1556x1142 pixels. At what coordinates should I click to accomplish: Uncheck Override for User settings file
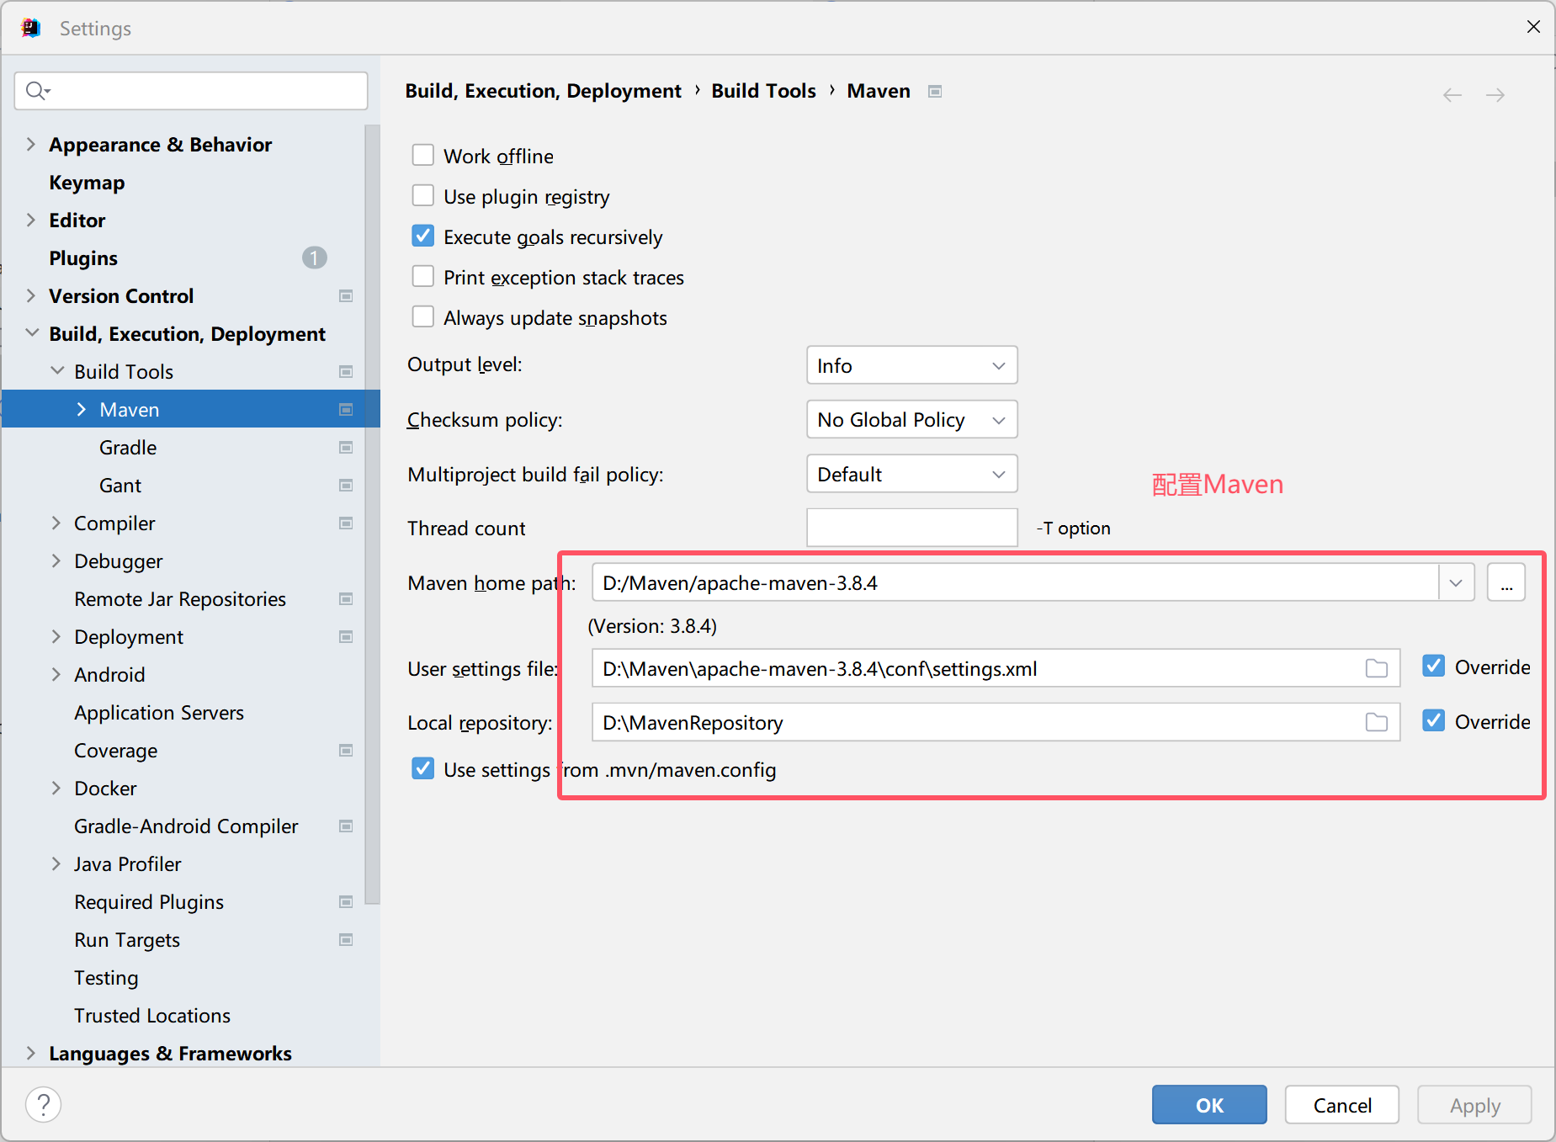click(1434, 666)
